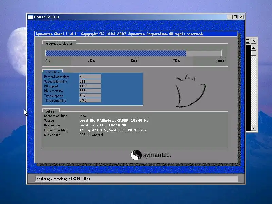The height and width of the screenshot is (204, 272).
Task: Click the background window scroll down arrow
Action: pos(254,128)
